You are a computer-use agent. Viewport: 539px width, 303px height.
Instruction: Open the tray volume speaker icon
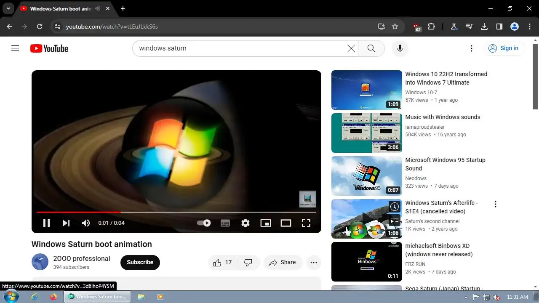497,297
